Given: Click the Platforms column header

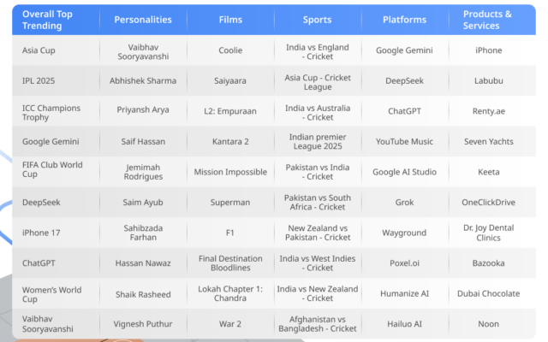Looking at the screenshot, I should tap(404, 19).
